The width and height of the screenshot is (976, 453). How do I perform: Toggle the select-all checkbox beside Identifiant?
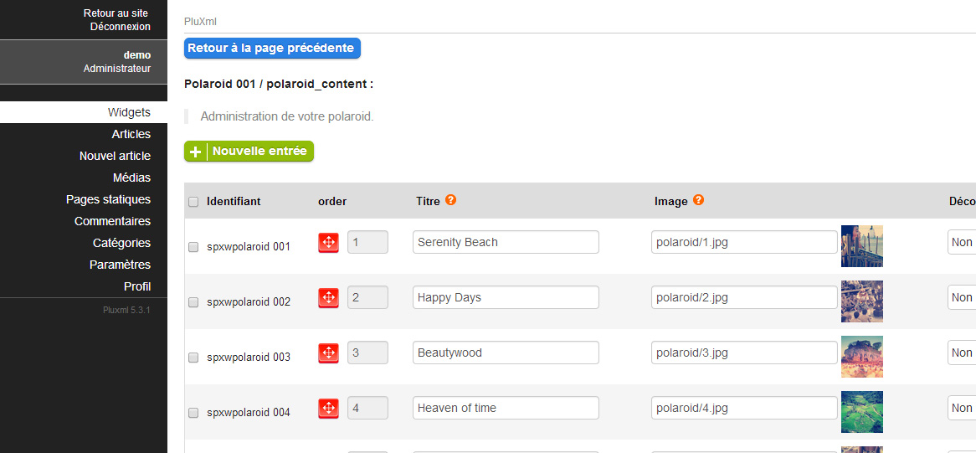tap(193, 202)
